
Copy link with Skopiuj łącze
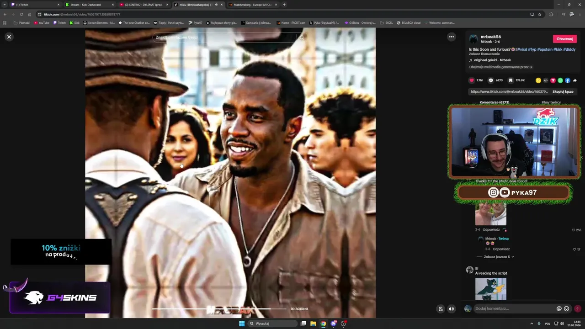563,91
